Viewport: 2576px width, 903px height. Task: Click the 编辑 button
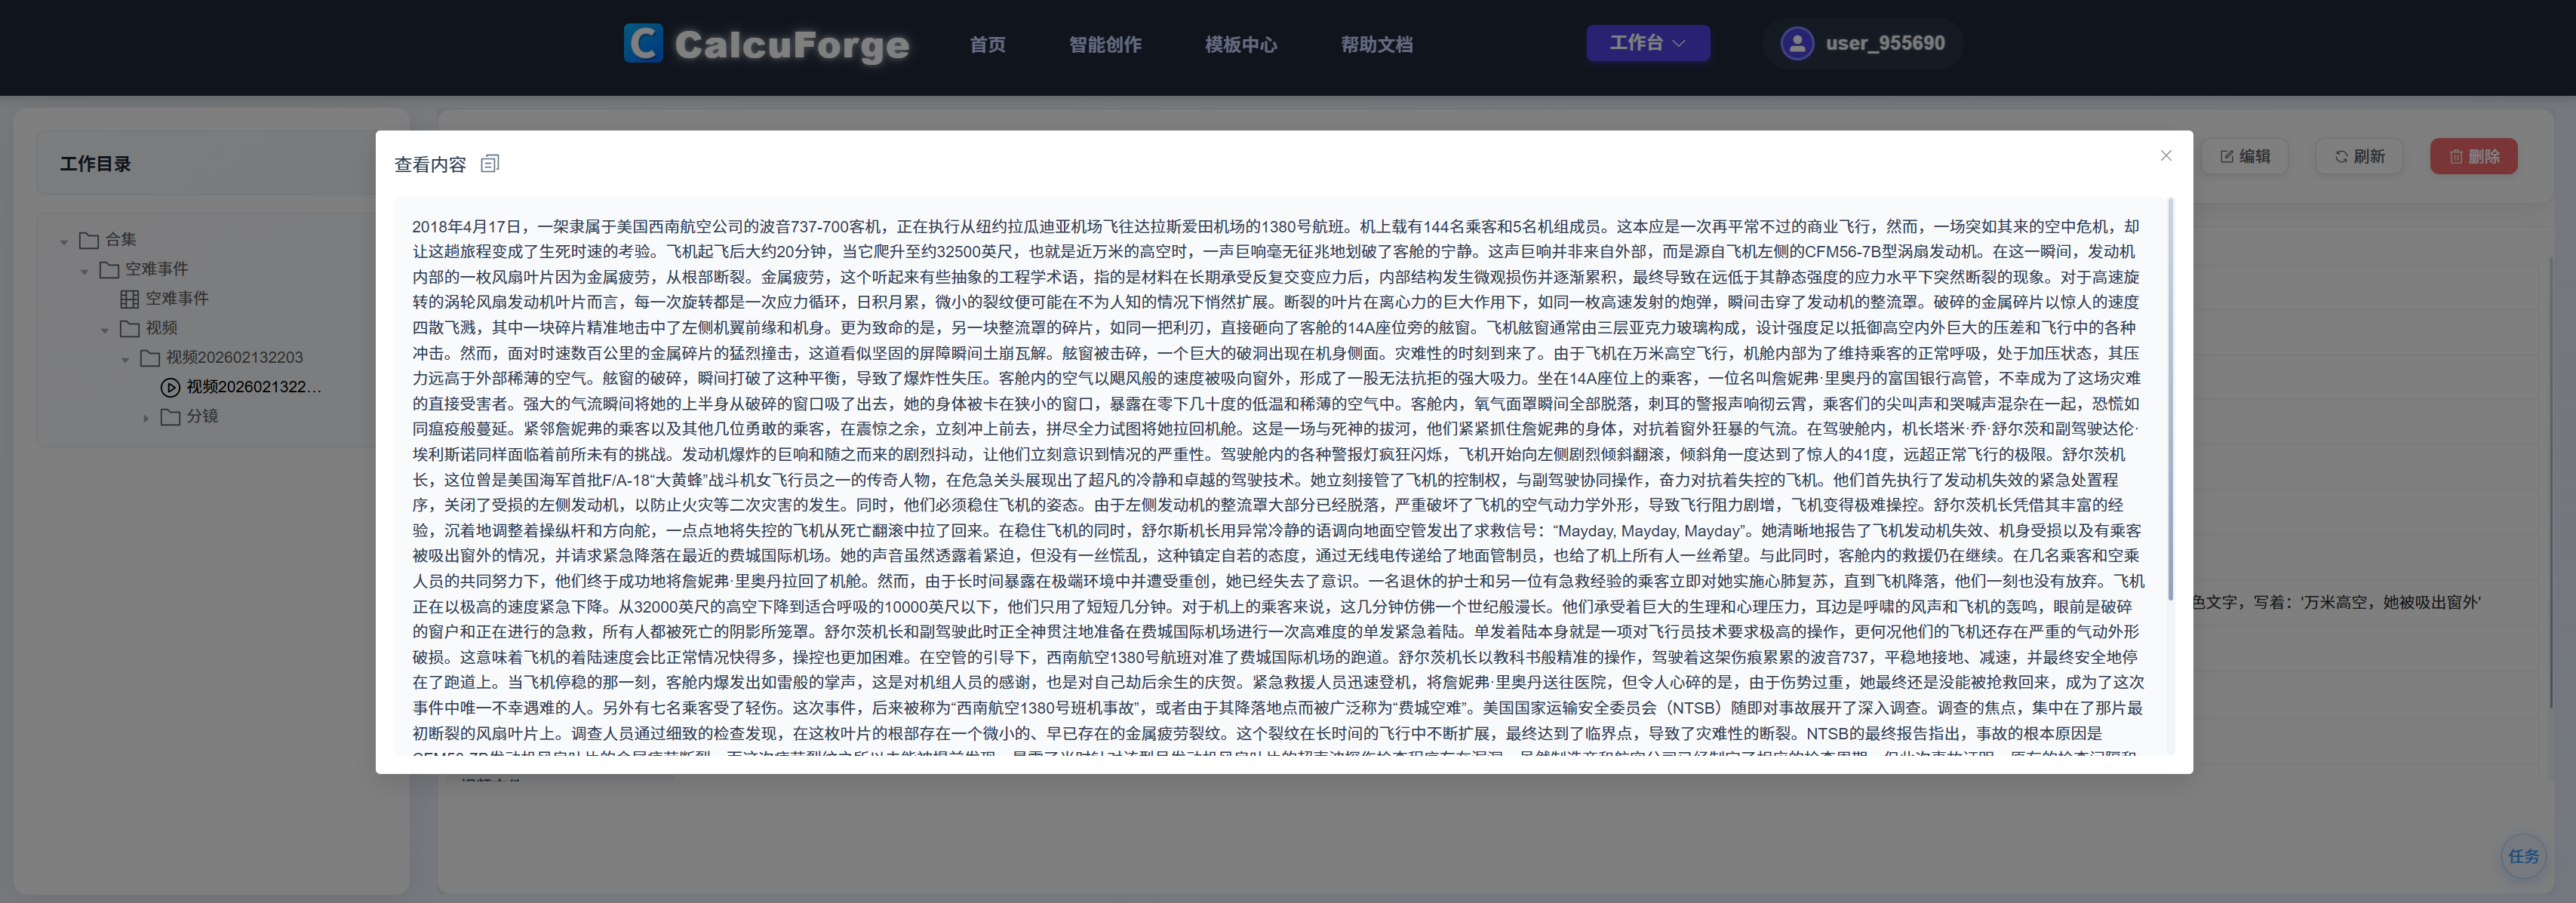(x=2245, y=156)
